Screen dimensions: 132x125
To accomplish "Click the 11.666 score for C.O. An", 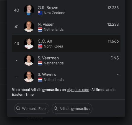I will click(113, 41).
